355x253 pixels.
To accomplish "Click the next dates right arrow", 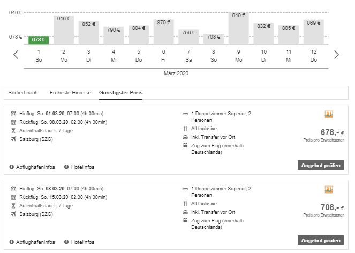I will point(336,55).
